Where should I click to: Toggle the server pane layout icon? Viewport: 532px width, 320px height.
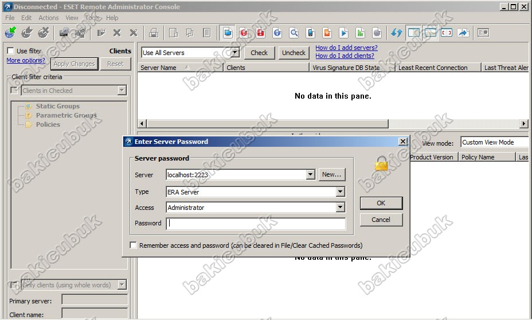[x=430, y=33]
